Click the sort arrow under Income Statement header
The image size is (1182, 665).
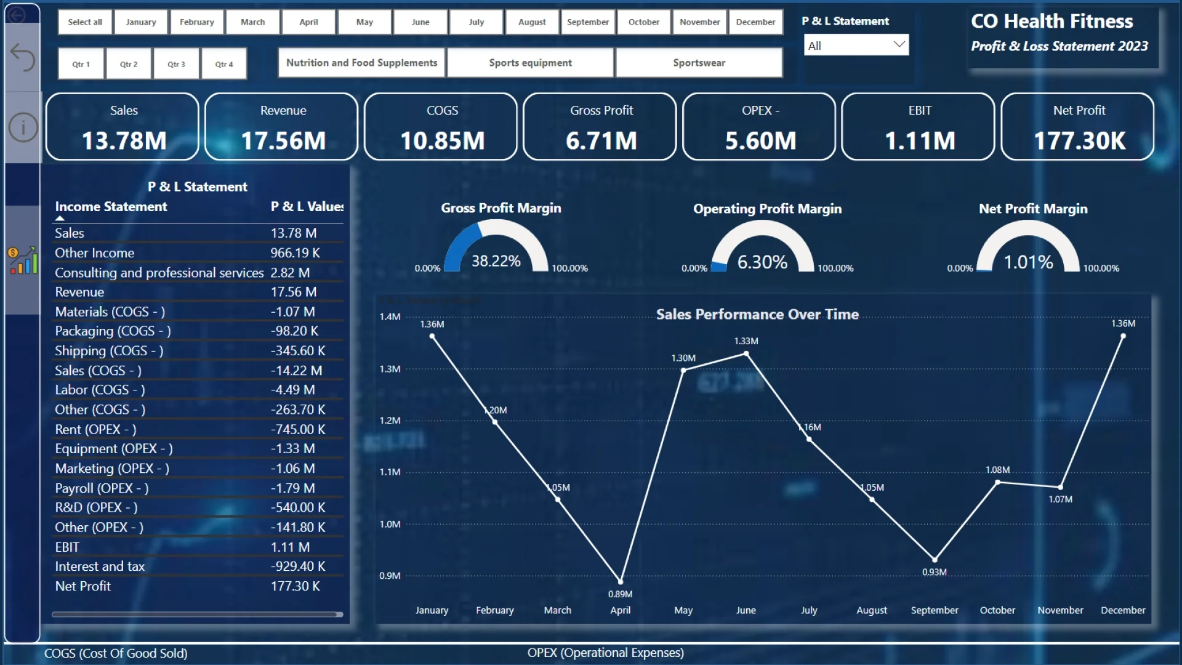59,217
